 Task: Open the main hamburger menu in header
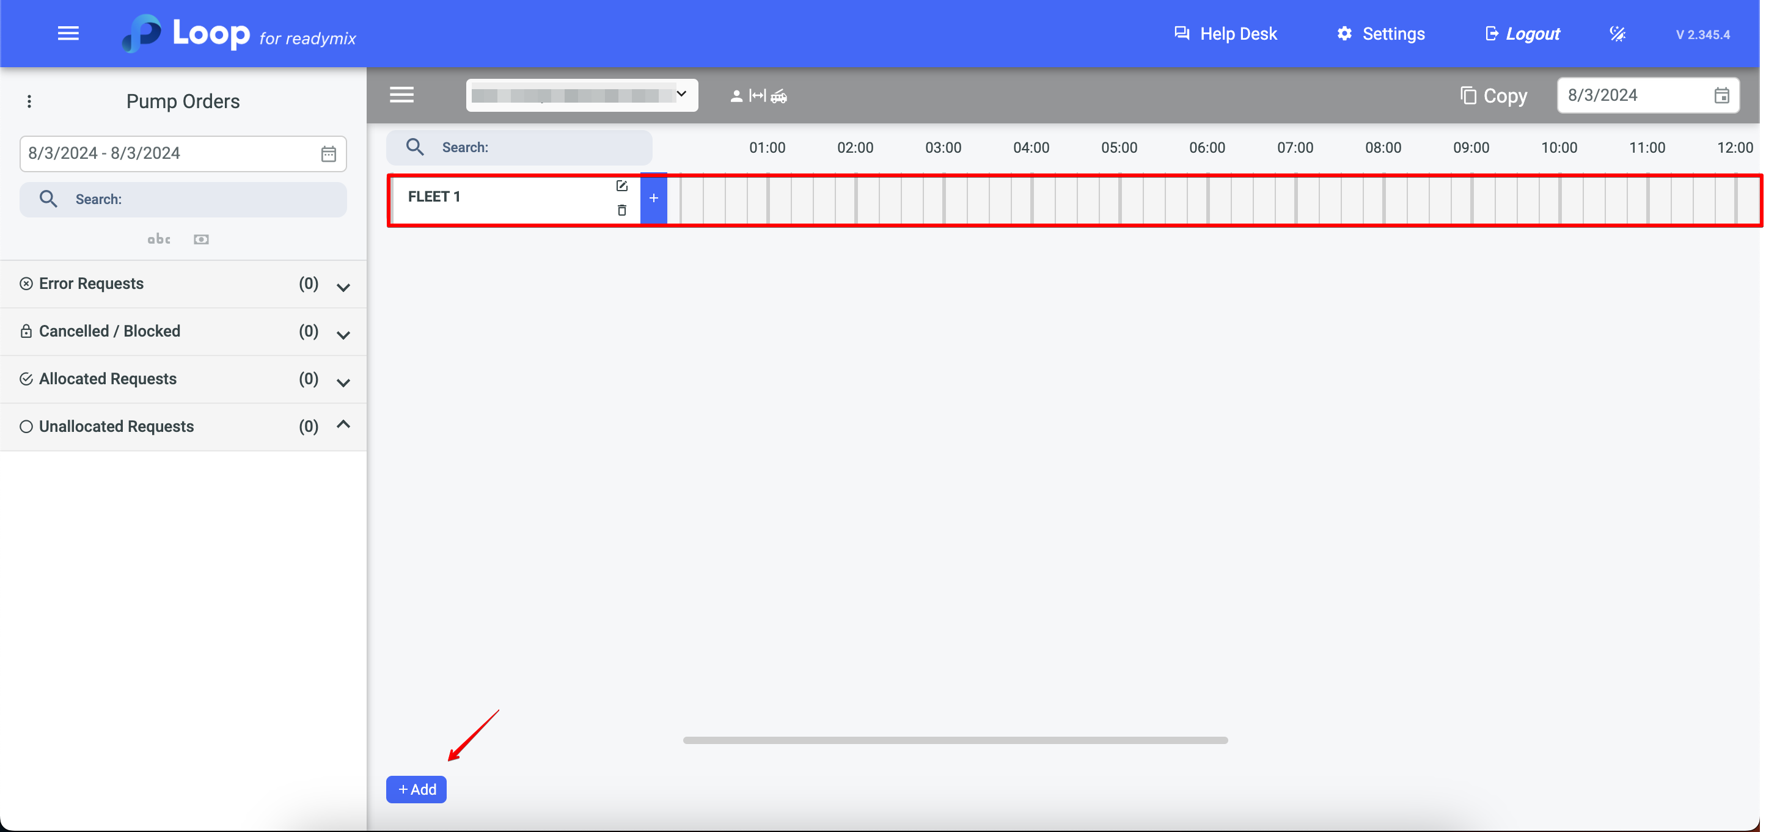68,34
